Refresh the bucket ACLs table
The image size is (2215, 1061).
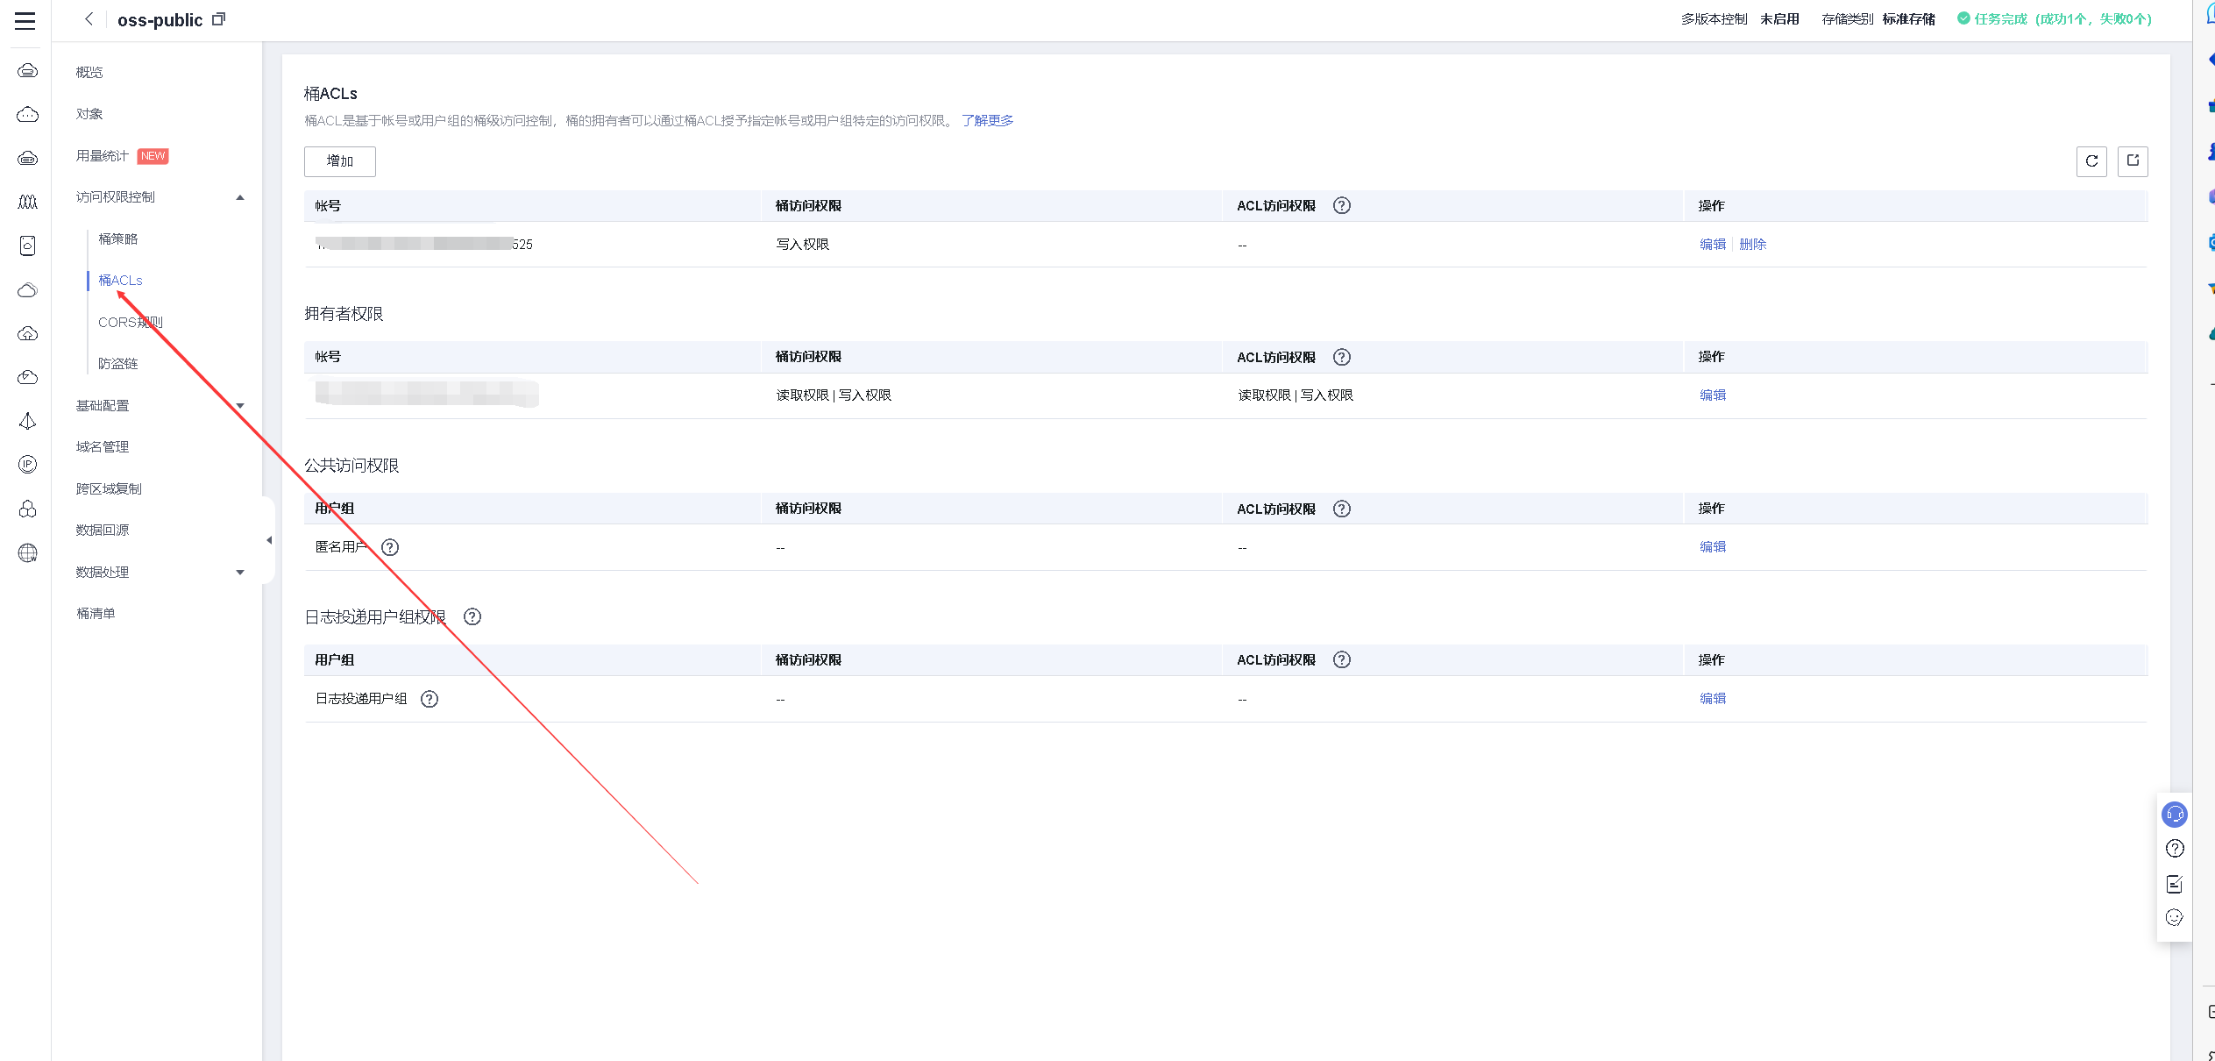[x=2091, y=161]
